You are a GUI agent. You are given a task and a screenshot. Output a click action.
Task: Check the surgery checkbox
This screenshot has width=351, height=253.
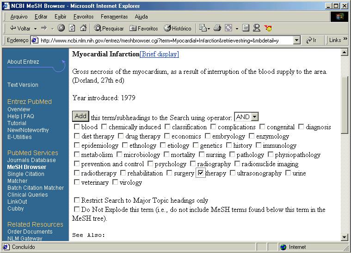point(169,173)
